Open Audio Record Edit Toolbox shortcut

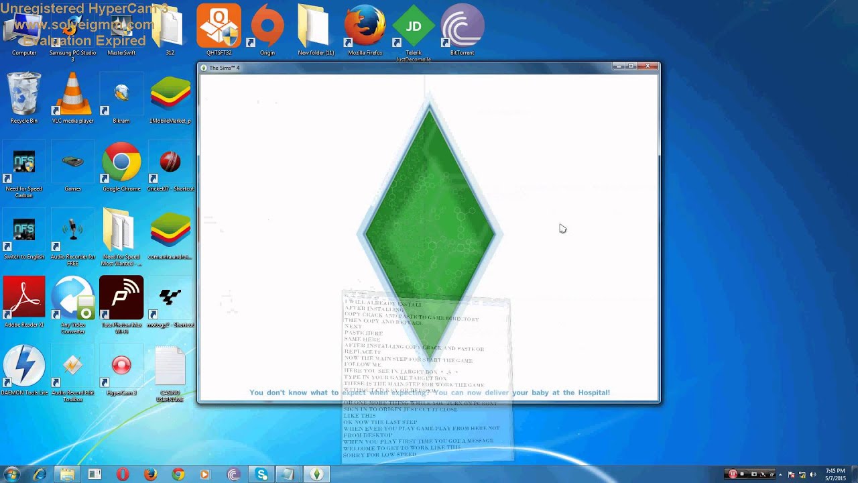[72, 372]
